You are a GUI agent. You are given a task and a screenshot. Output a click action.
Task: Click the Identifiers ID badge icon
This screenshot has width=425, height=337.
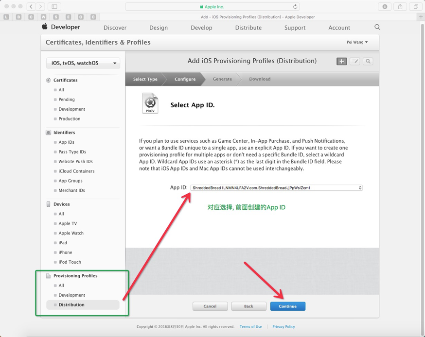point(48,133)
